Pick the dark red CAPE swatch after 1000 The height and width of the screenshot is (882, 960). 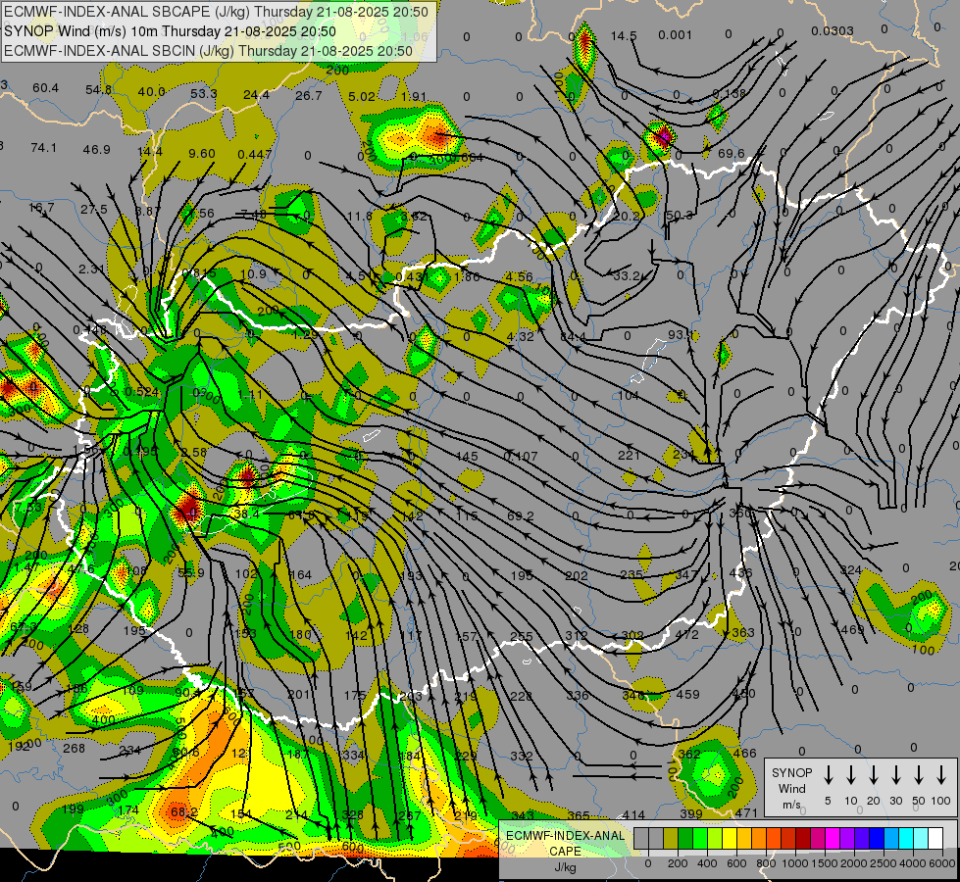(803, 838)
